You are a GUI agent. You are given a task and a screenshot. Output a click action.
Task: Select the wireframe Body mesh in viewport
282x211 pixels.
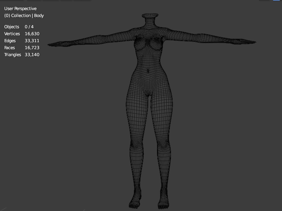149,81
